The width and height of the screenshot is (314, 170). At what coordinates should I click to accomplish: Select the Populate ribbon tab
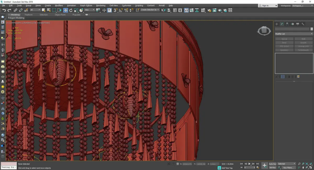pyautogui.click(x=76, y=15)
